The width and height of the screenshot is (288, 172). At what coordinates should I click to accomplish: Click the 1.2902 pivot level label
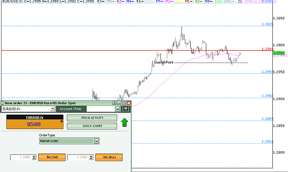point(267,96)
